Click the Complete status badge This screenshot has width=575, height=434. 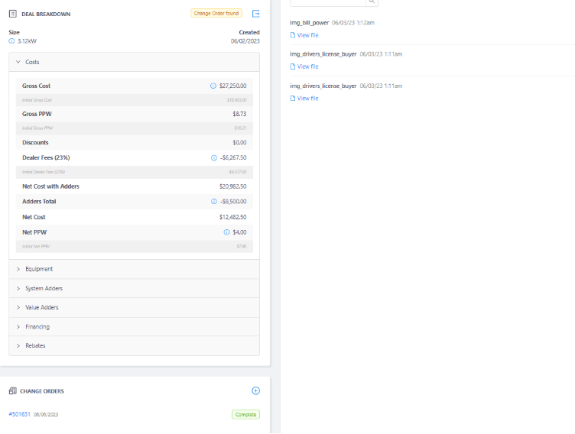(245, 414)
